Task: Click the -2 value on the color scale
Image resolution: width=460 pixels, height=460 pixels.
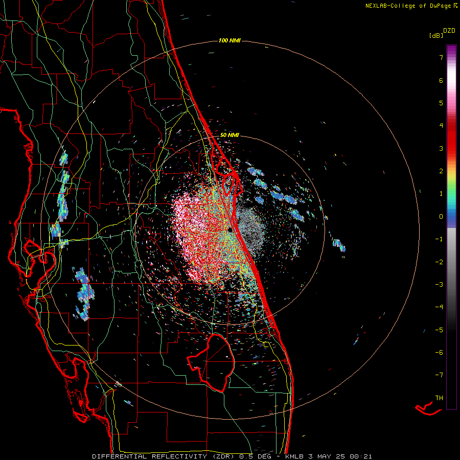Action: (439, 262)
